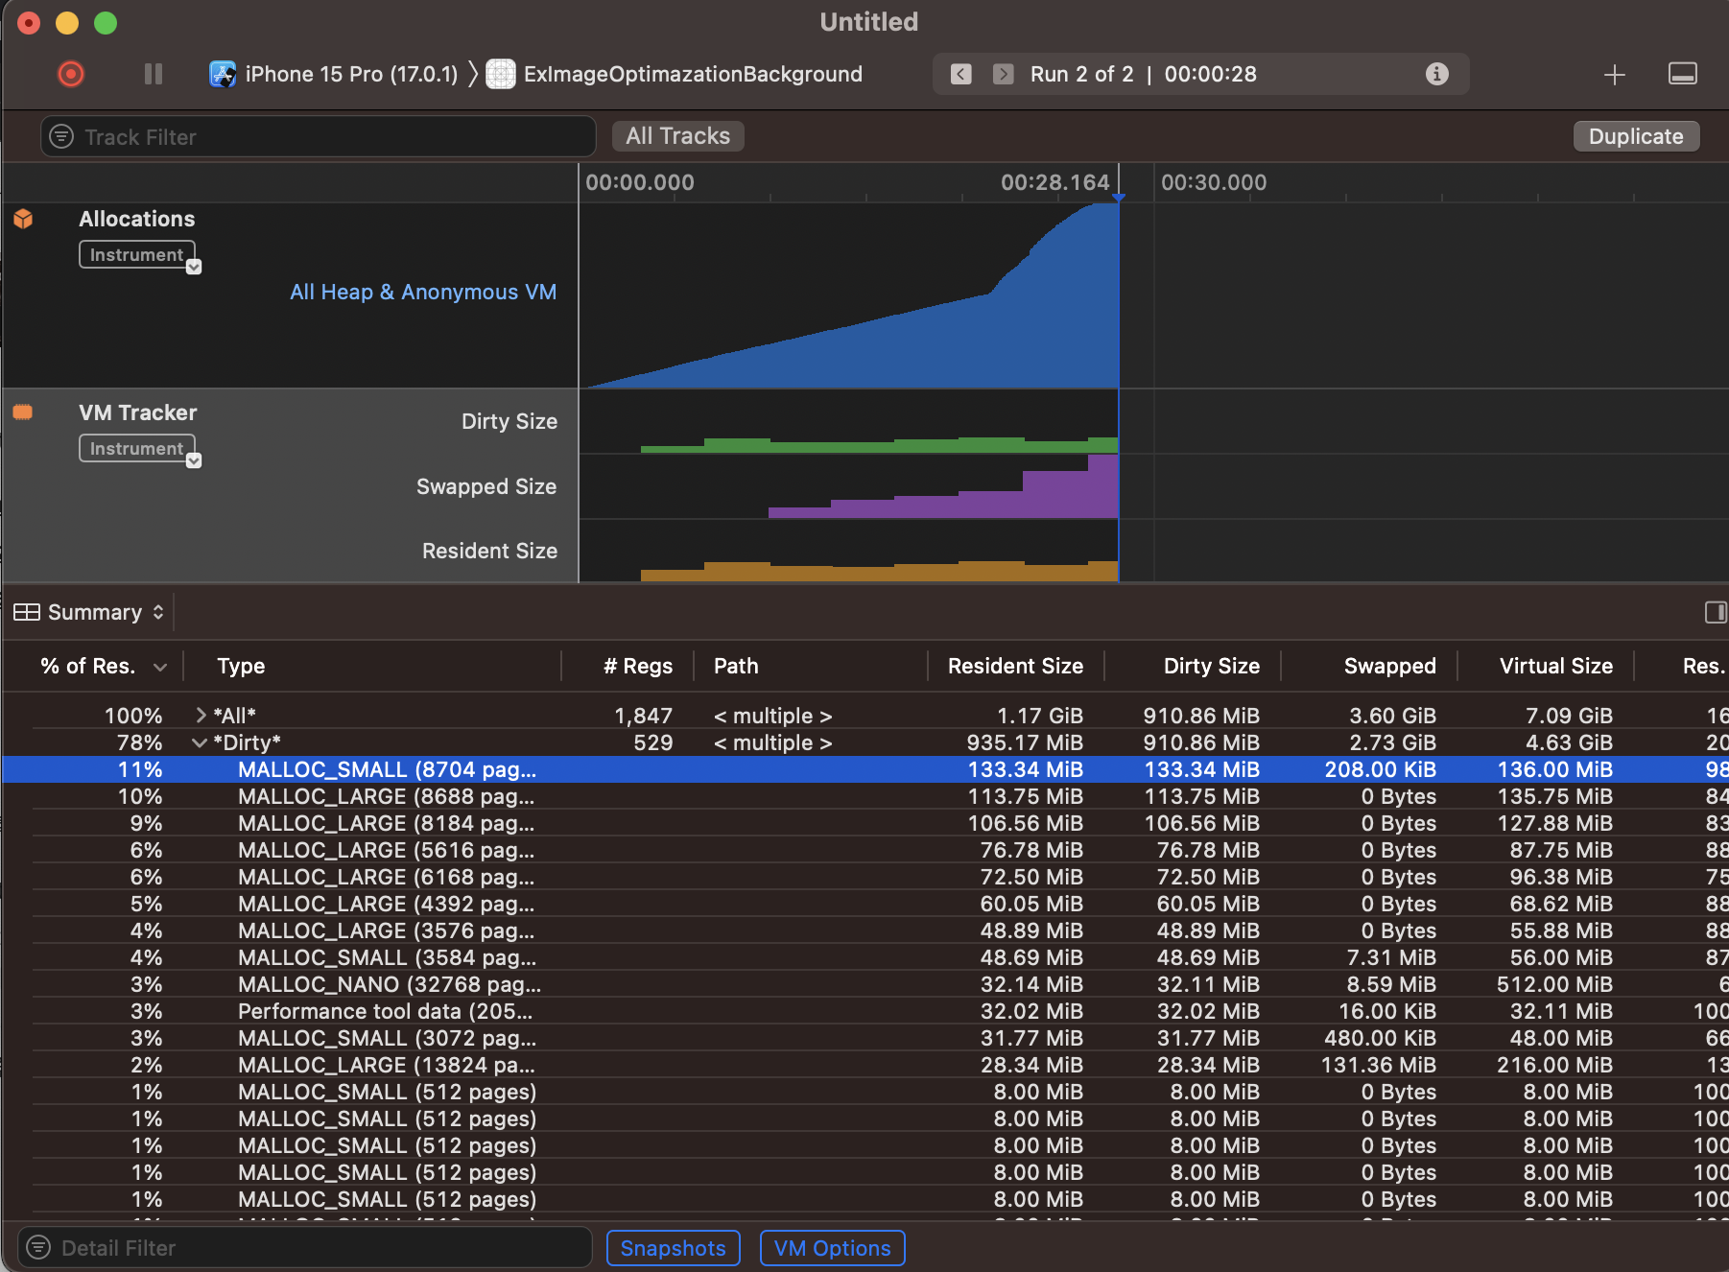The height and width of the screenshot is (1272, 1729).
Task: Sort by Virtual Size column header
Action: coord(1555,666)
